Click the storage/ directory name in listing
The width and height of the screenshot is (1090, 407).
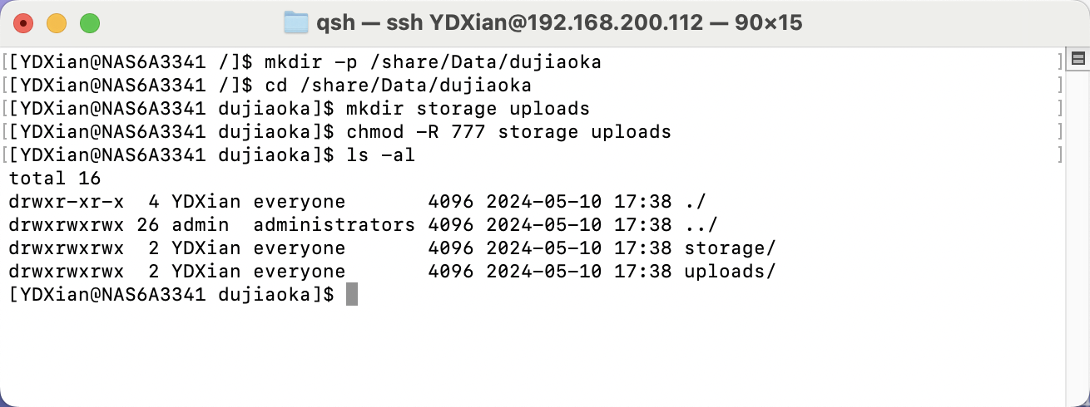pyautogui.click(x=730, y=248)
